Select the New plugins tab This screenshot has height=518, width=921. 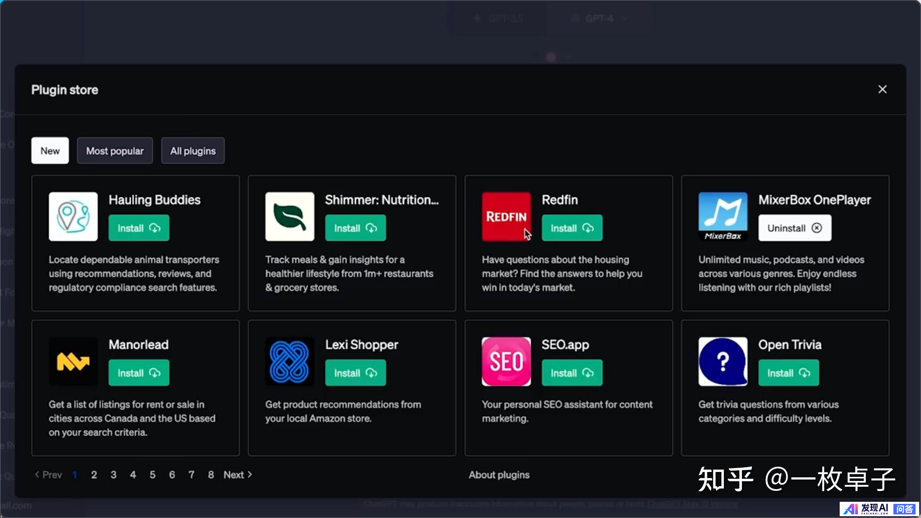point(50,151)
